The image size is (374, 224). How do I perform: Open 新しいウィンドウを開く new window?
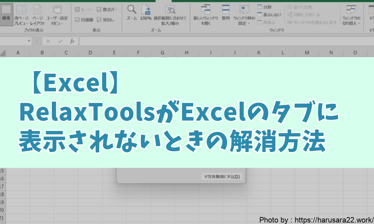206,15
